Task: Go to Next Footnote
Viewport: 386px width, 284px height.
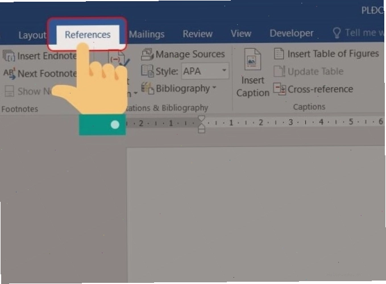Action: click(47, 73)
